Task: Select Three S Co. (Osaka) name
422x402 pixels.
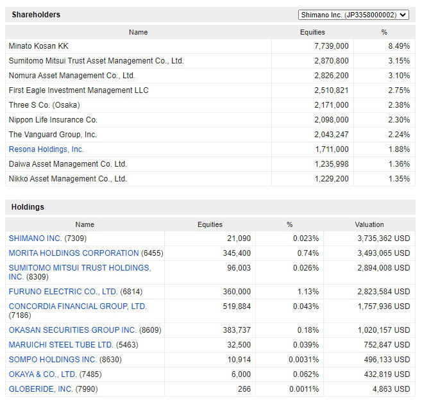Action: 44,105
